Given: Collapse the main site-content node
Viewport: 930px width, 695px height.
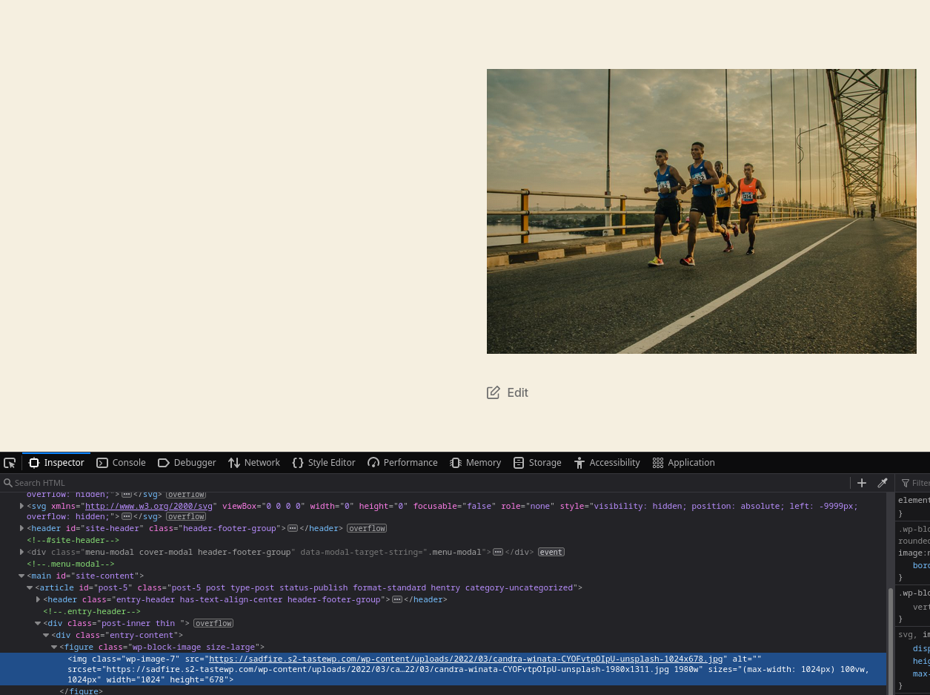Looking at the screenshot, I should 21,576.
